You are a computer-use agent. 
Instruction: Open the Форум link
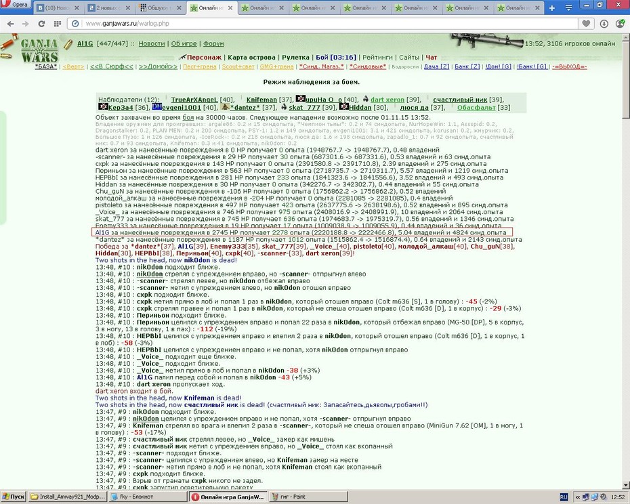click(213, 43)
